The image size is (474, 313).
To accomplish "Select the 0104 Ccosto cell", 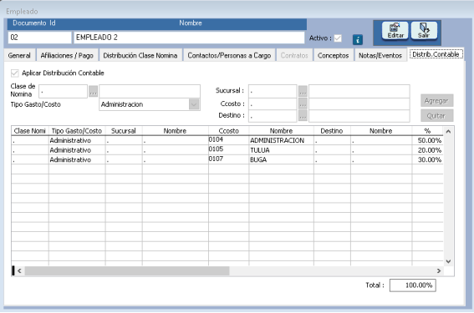I will pyautogui.click(x=228, y=140).
